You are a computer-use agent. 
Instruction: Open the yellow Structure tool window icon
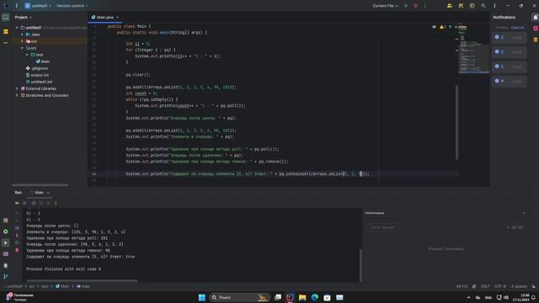[6, 31]
